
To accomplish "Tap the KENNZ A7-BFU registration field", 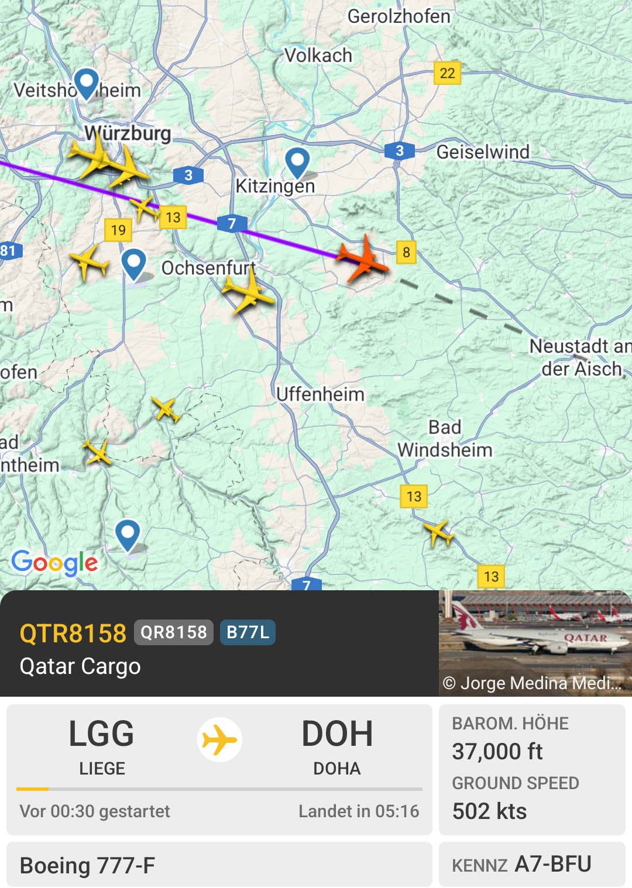I will (533, 865).
